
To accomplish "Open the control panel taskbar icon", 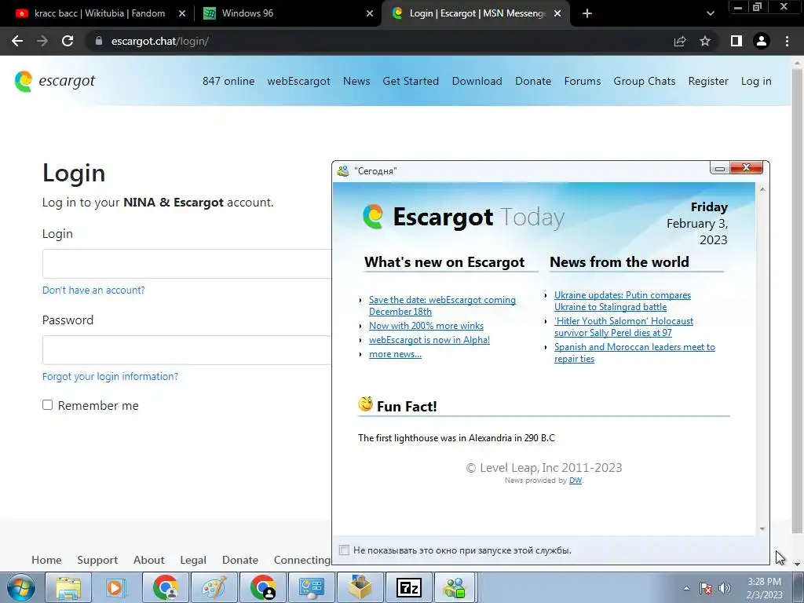I will click(x=311, y=587).
